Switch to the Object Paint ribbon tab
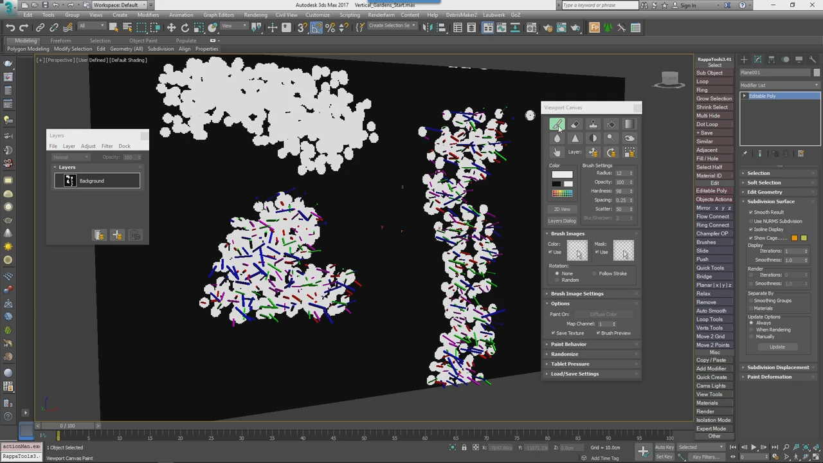This screenshot has height=463, width=823. 143,41
